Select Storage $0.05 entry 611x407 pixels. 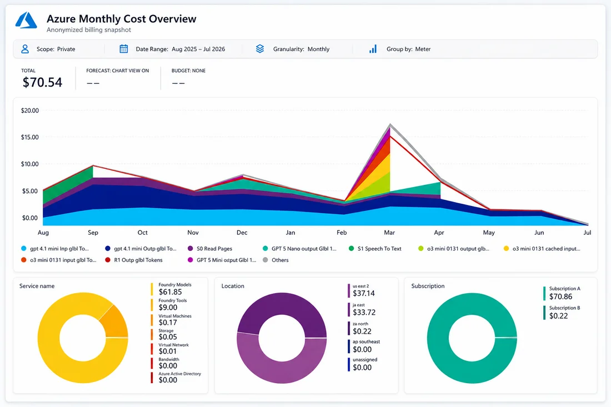tap(164, 334)
